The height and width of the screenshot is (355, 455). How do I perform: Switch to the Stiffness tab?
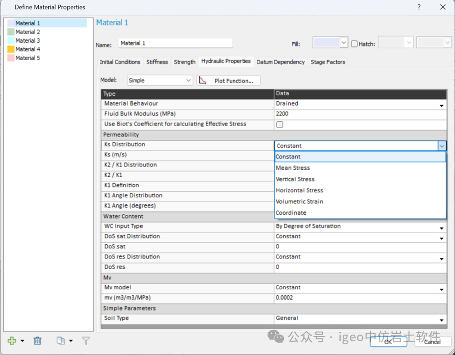[x=157, y=62]
